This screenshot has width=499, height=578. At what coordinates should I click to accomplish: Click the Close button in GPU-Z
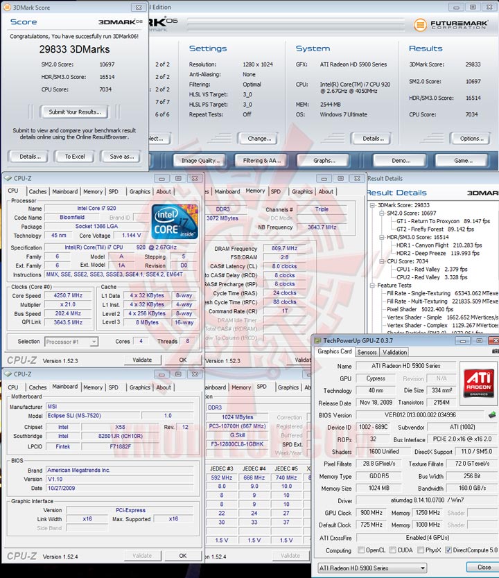(484, 568)
